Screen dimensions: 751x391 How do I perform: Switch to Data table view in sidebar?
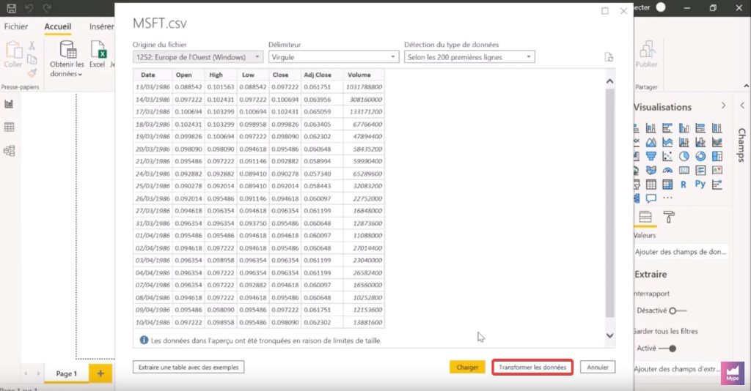[9, 127]
